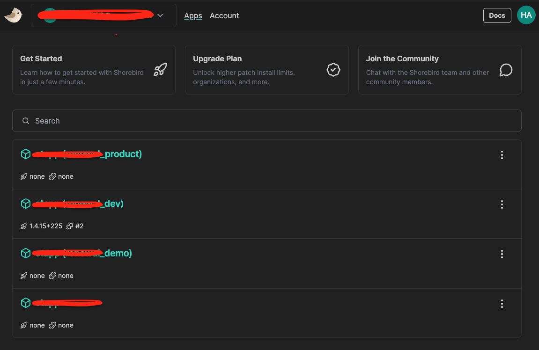Switch to the Apps tab
539x350 pixels.
tap(193, 15)
